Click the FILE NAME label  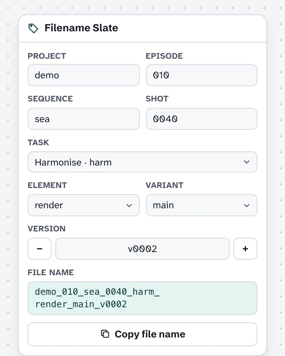pos(51,272)
